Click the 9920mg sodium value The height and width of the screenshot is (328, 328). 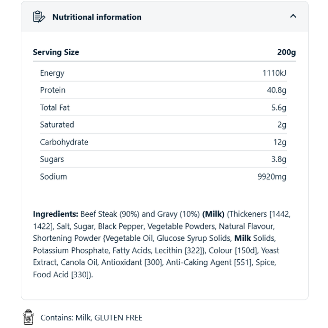pyautogui.click(x=272, y=177)
